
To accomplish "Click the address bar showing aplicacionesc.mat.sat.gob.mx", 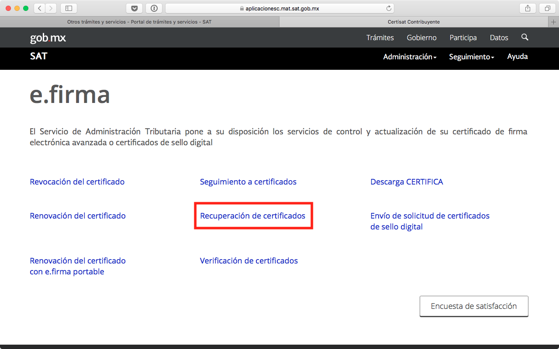I will click(x=279, y=8).
